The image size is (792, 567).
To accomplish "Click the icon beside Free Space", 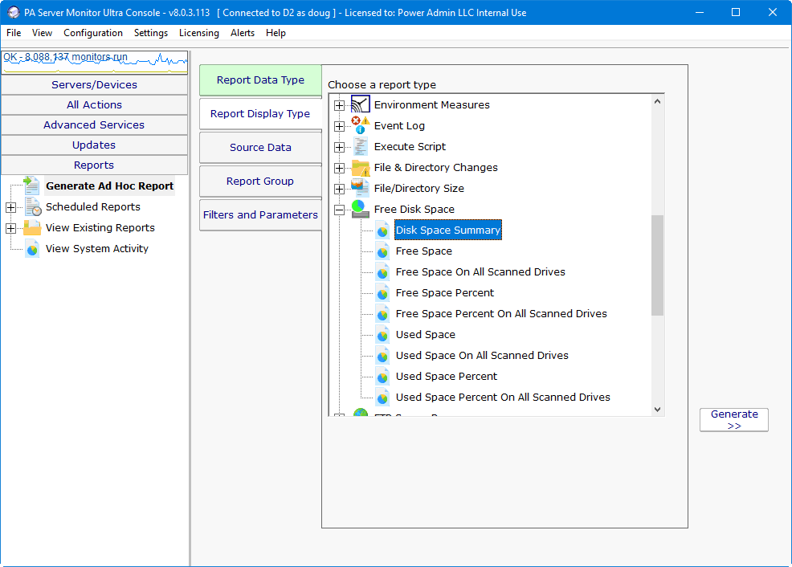I will pos(382,251).
